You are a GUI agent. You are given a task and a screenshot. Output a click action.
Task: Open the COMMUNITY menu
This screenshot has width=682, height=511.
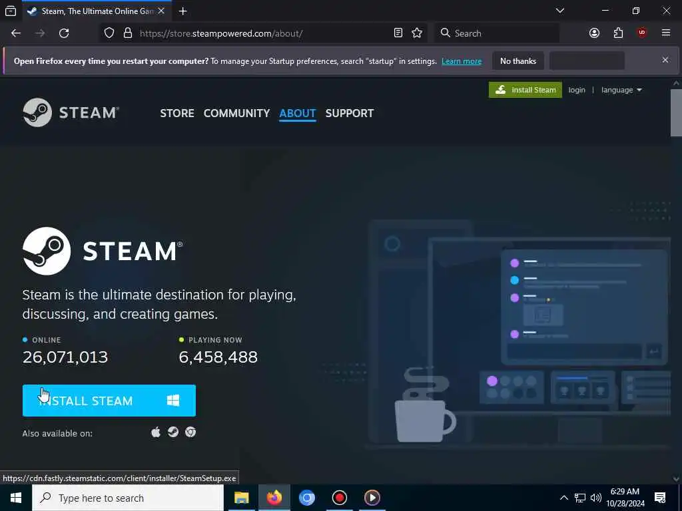pyautogui.click(x=236, y=113)
